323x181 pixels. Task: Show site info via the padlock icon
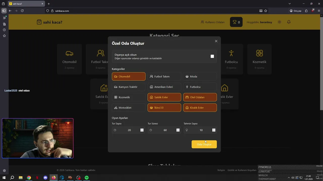pos(52,11)
